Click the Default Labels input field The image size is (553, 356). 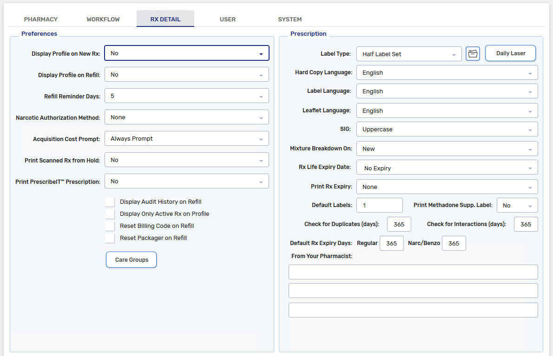[x=379, y=205]
